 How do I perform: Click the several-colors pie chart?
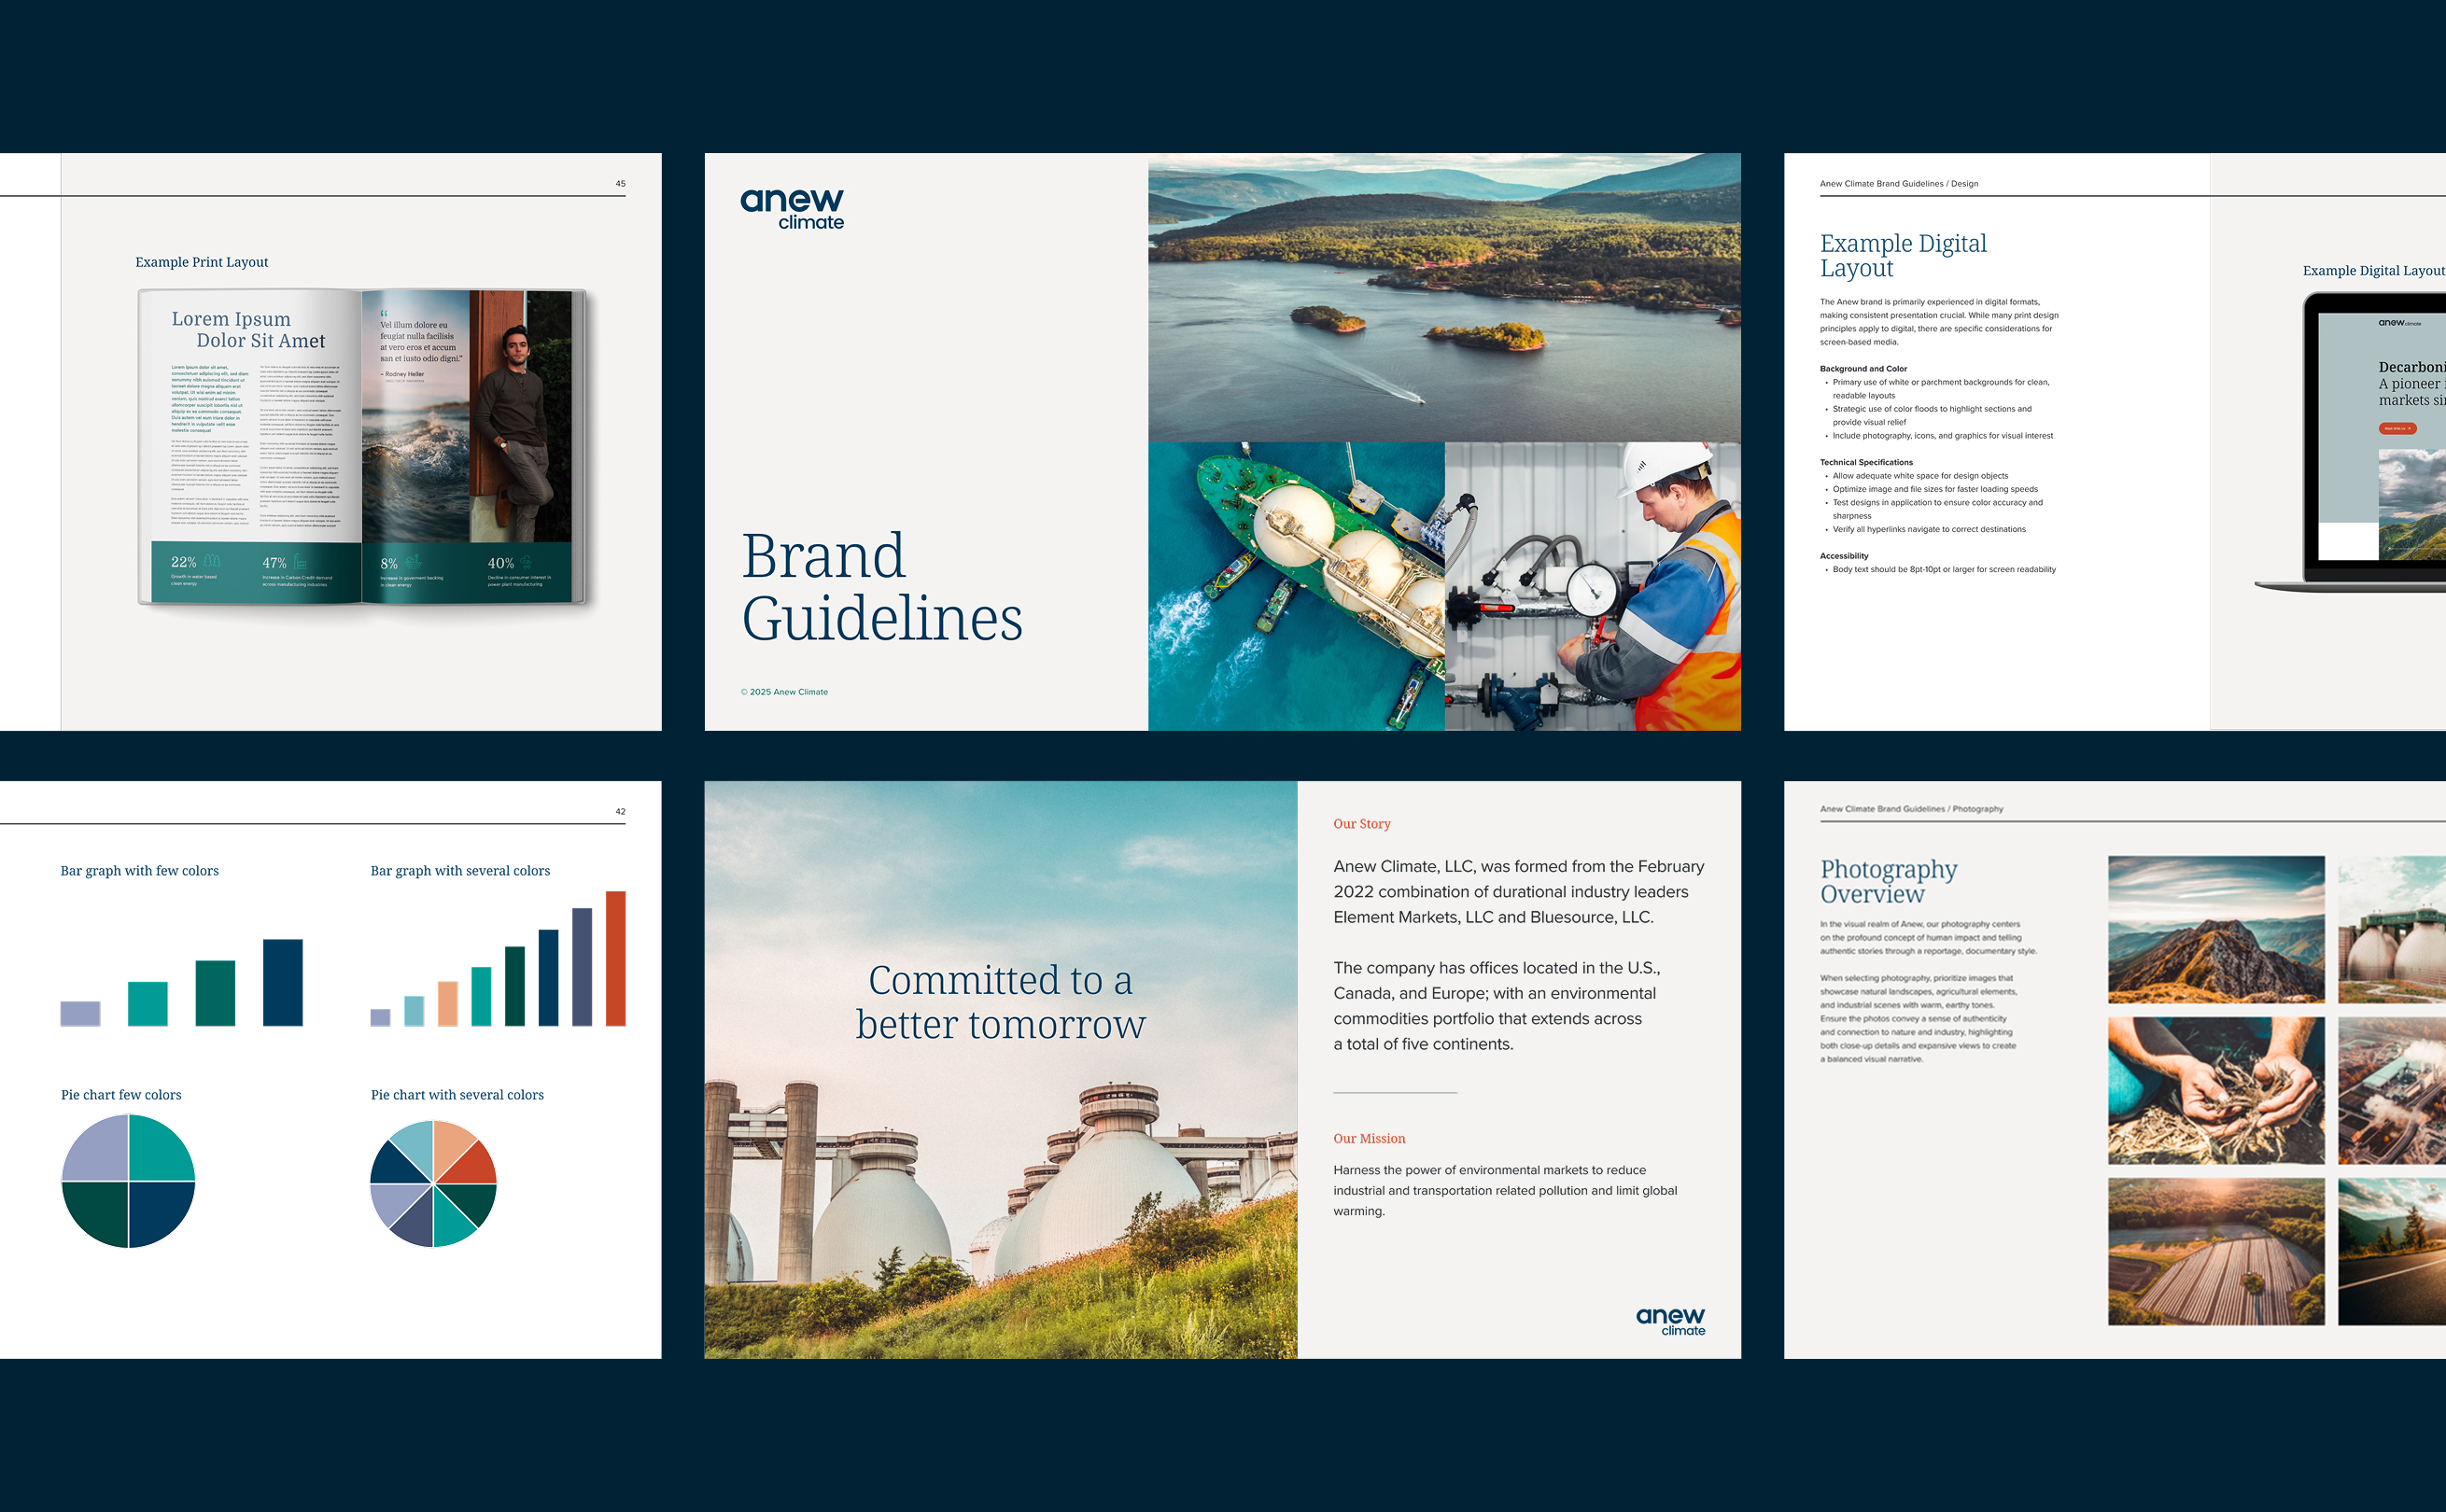coord(433,1183)
